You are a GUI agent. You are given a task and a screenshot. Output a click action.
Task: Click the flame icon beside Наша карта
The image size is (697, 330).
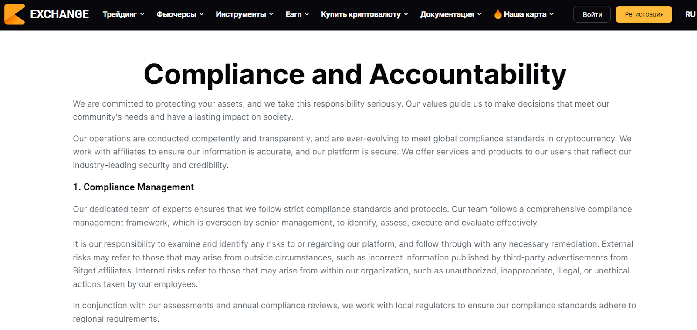498,14
